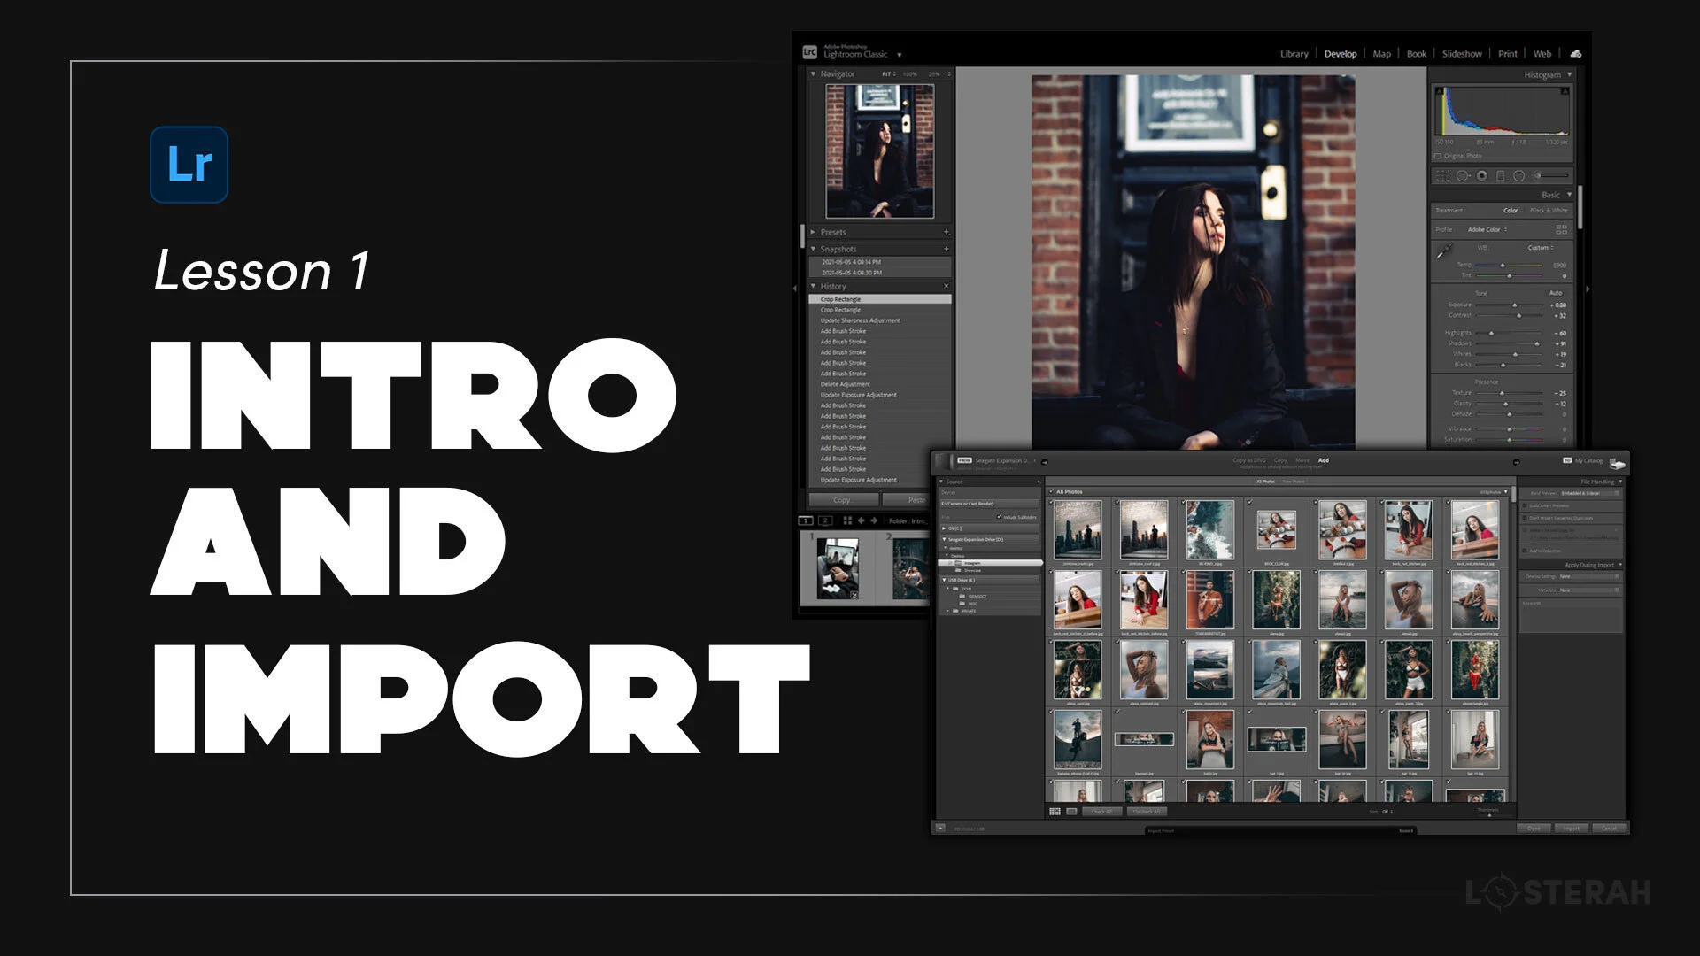This screenshot has height=956, width=1700.
Task: Select the Red Eye Correction tool icon
Action: (x=1481, y=176)
